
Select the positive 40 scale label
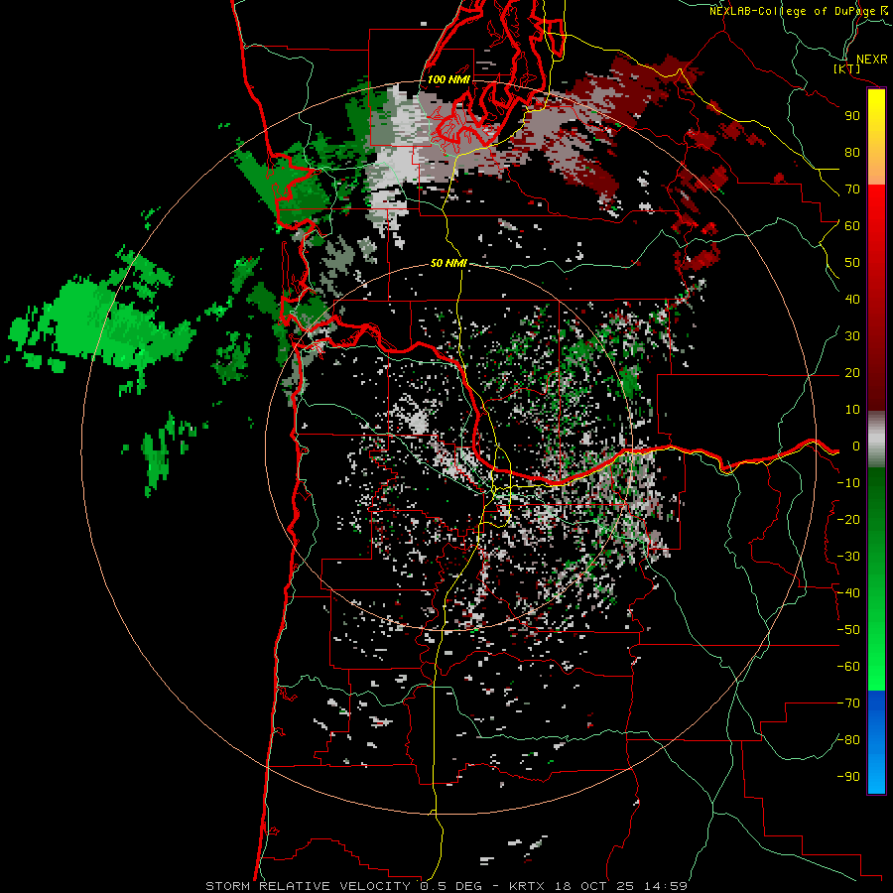[852, 299]
